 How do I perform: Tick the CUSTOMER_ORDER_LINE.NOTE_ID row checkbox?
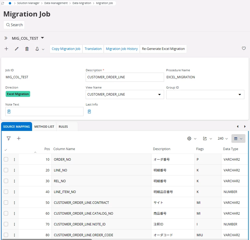6,224
